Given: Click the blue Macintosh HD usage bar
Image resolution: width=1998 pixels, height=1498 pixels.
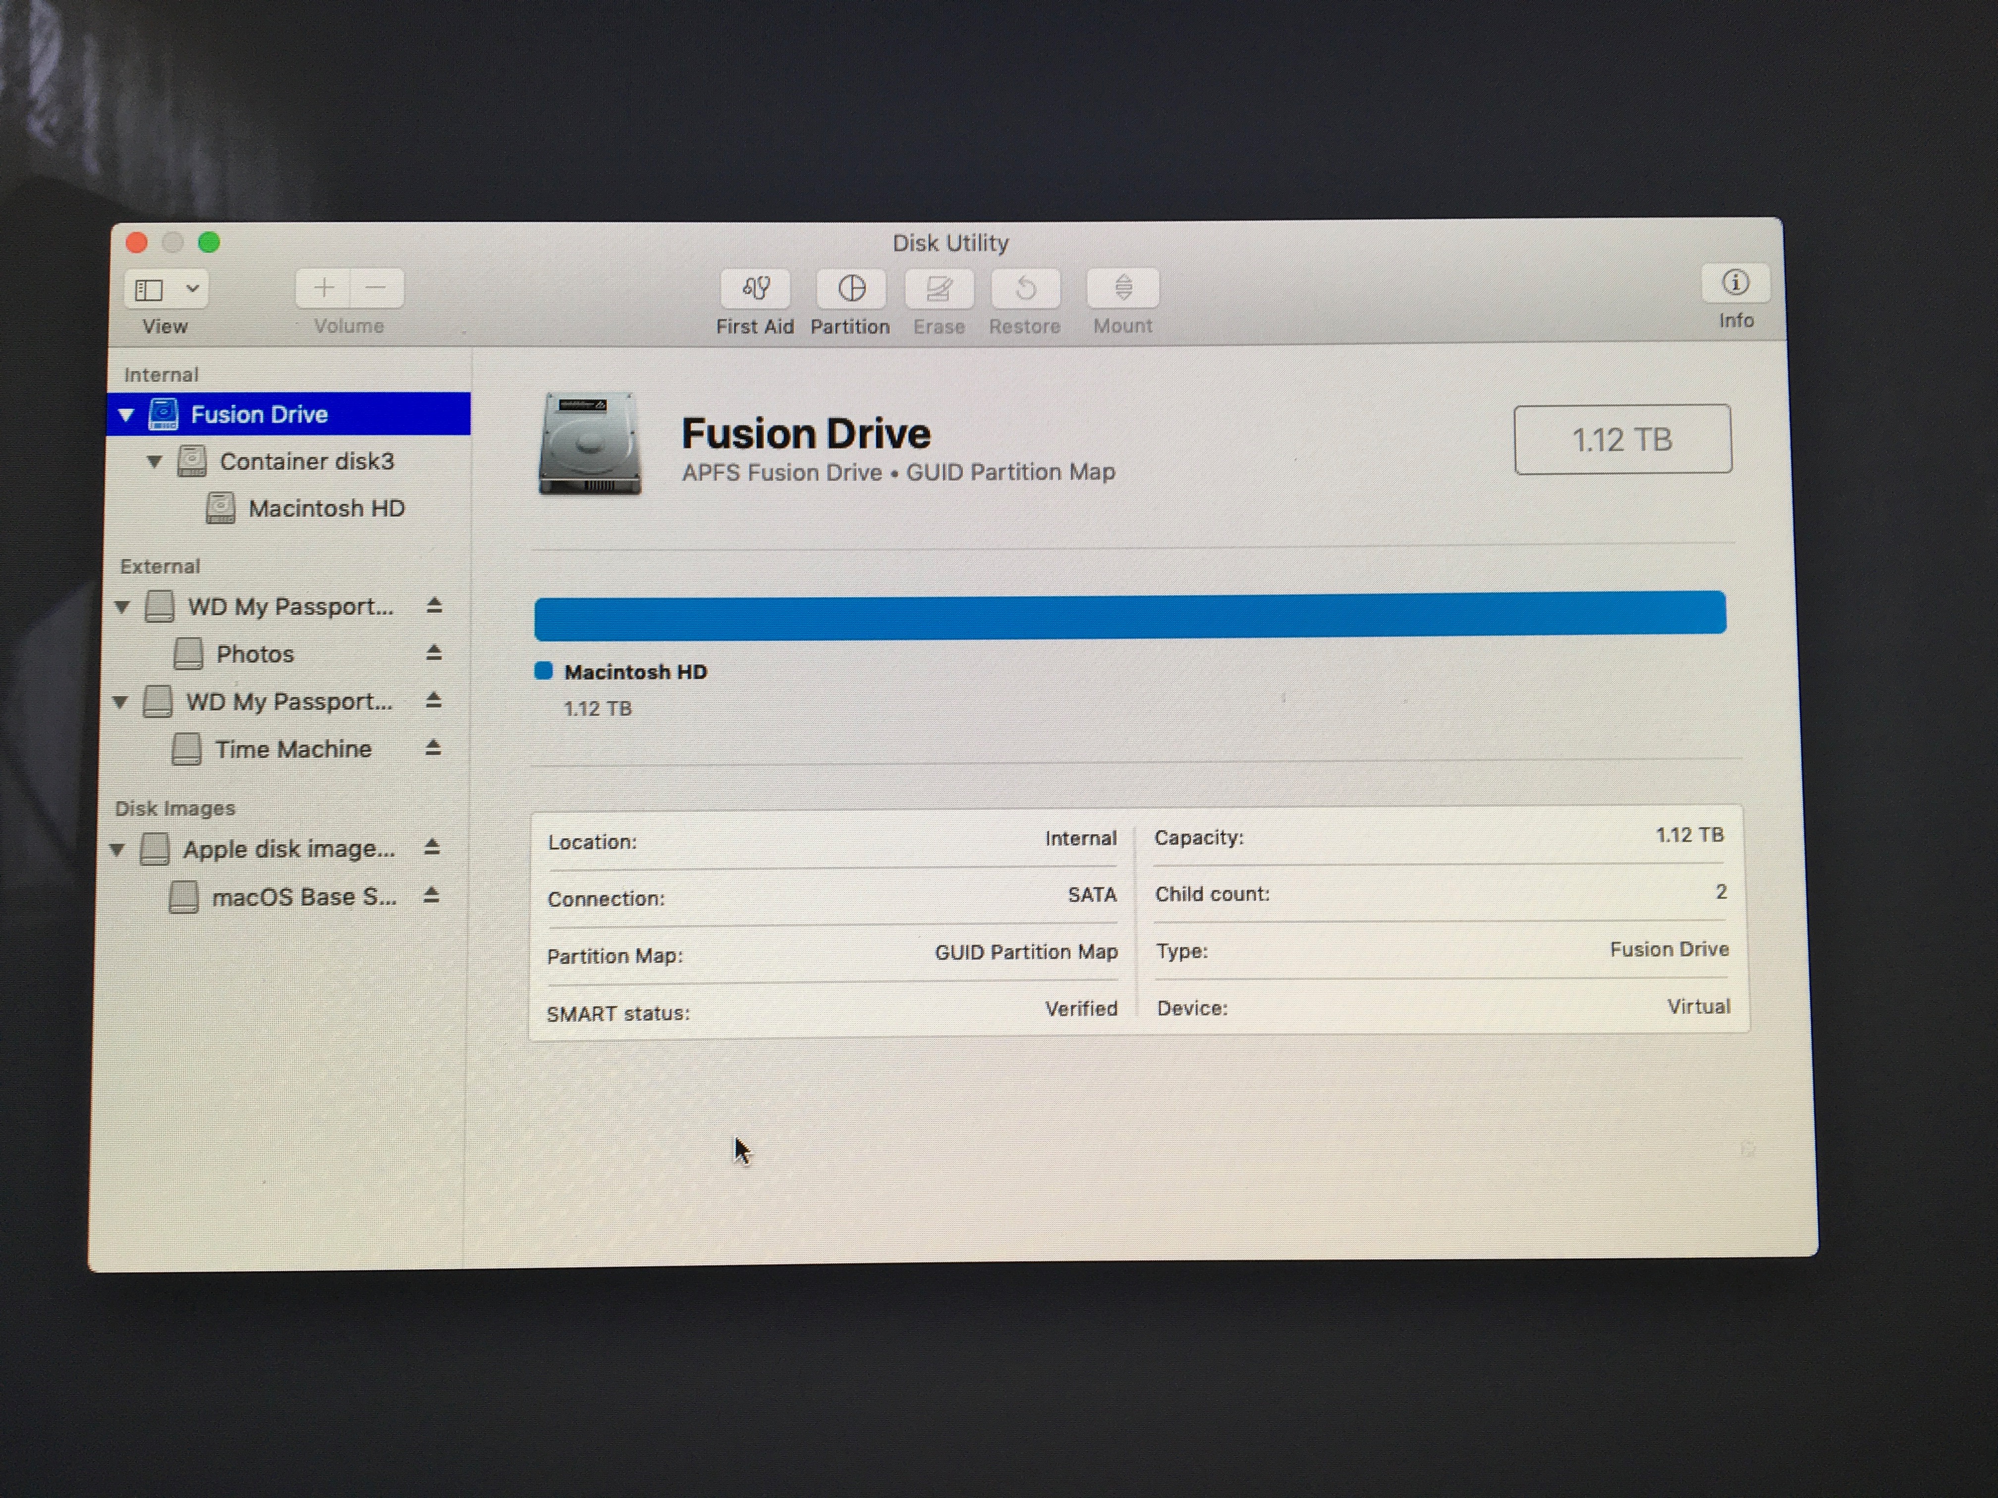Looking at the screenshot, I should 1129,615.
